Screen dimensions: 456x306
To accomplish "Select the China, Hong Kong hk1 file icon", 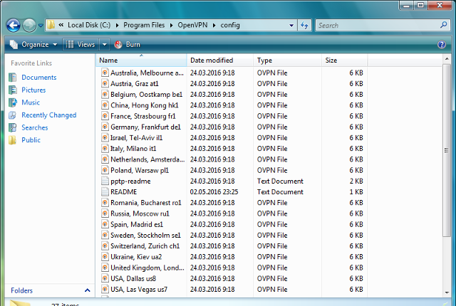I will tap(105, 105).
